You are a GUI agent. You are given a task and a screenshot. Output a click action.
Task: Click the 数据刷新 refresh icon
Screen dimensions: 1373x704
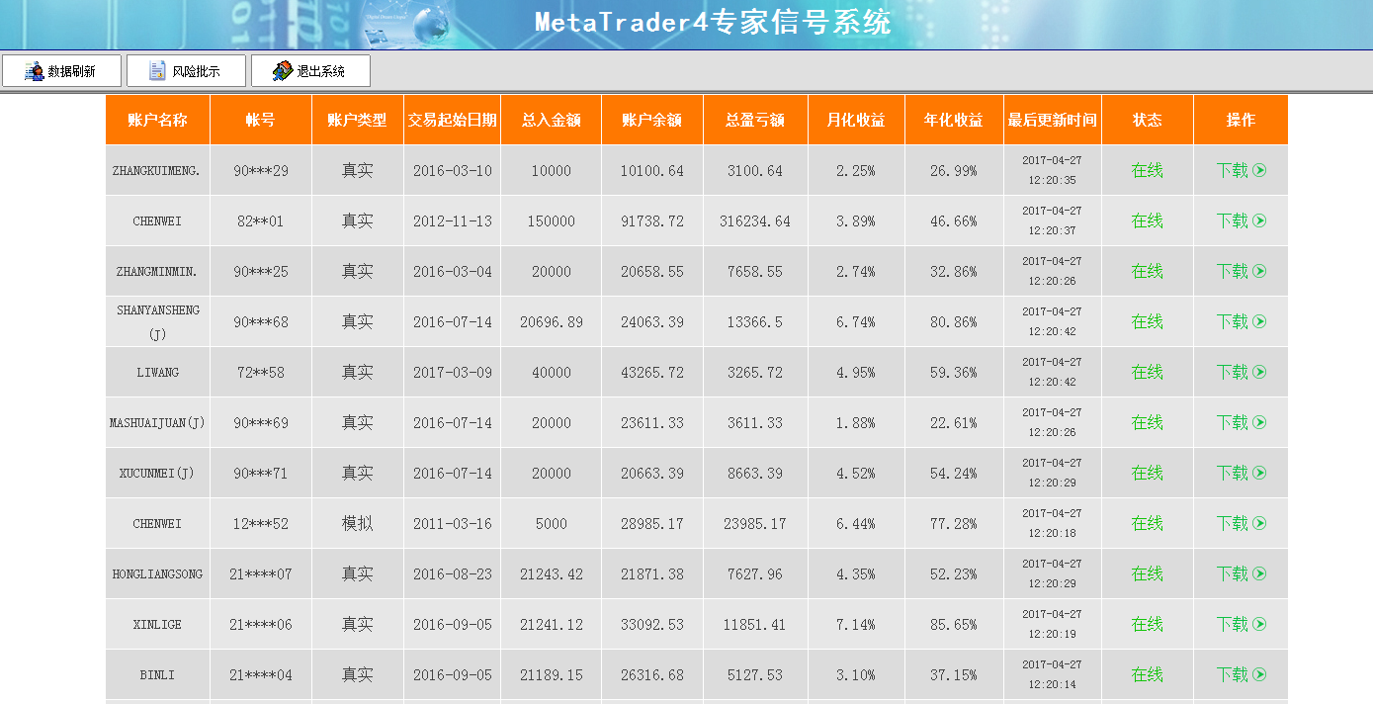tap(35, 71)
